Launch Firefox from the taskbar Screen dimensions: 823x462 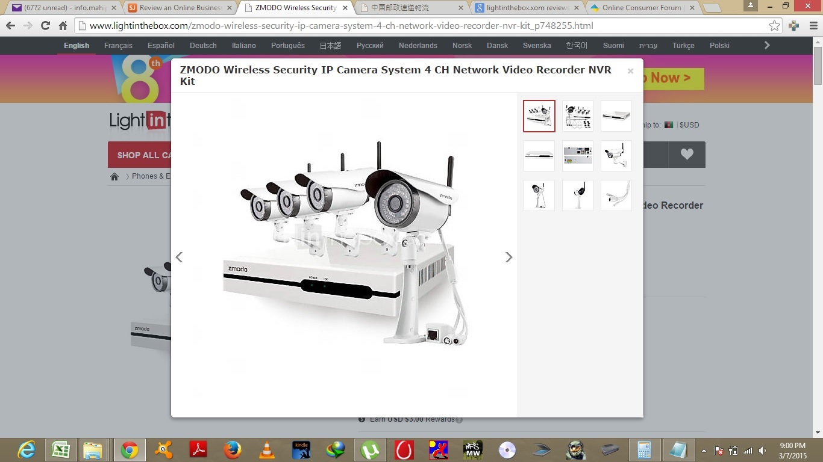(x=233, y=450)
